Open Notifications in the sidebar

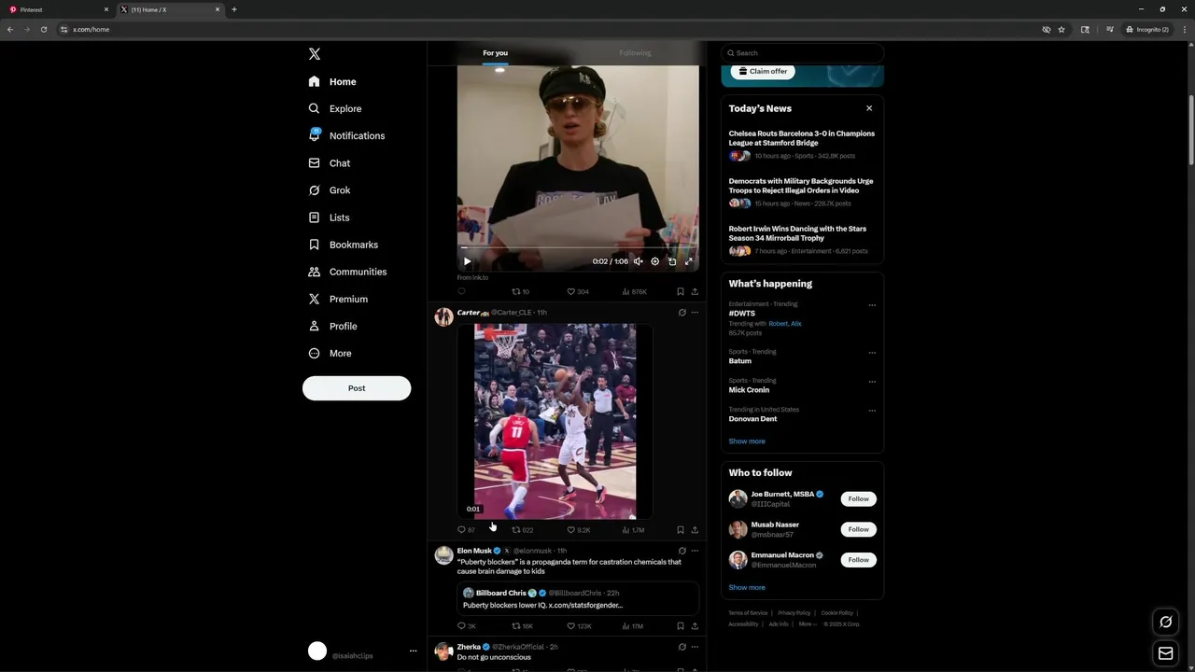pyautogui.click(x=346, y=136)
